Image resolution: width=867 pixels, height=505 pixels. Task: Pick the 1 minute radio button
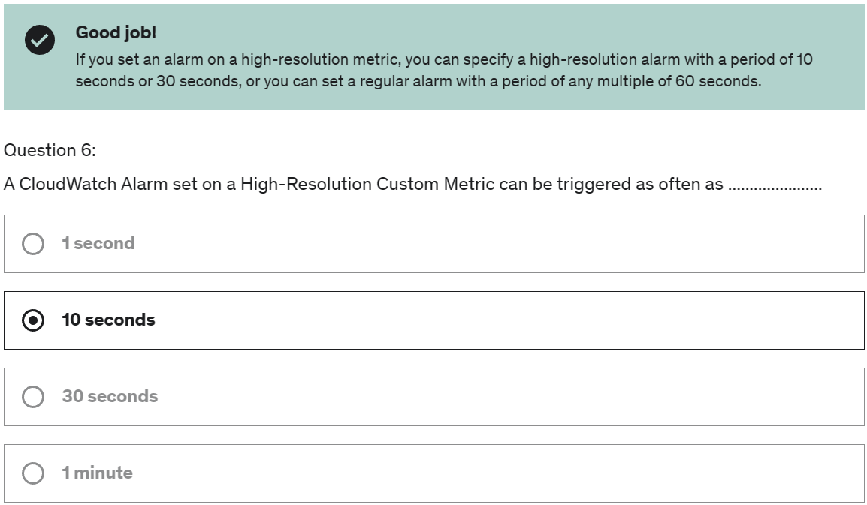tap(33, 473)
